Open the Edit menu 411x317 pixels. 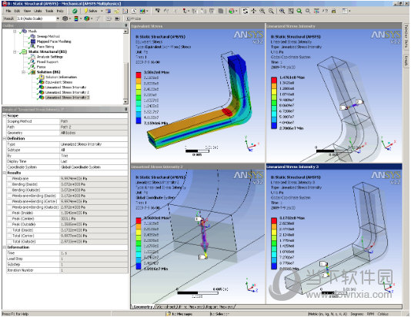[17, 11]
